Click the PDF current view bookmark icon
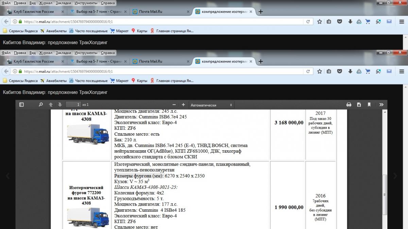Image resolution: width=408 pixels, height=229 pixels. 369,105
